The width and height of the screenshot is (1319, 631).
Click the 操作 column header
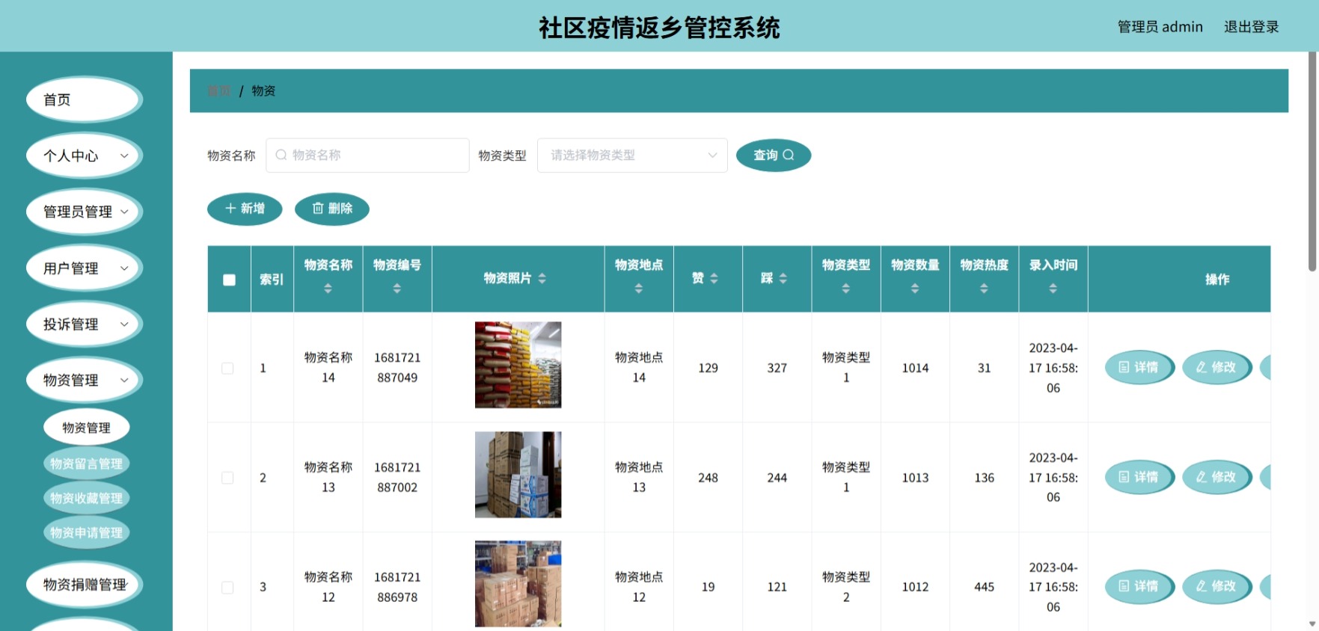click(1217, 280)
